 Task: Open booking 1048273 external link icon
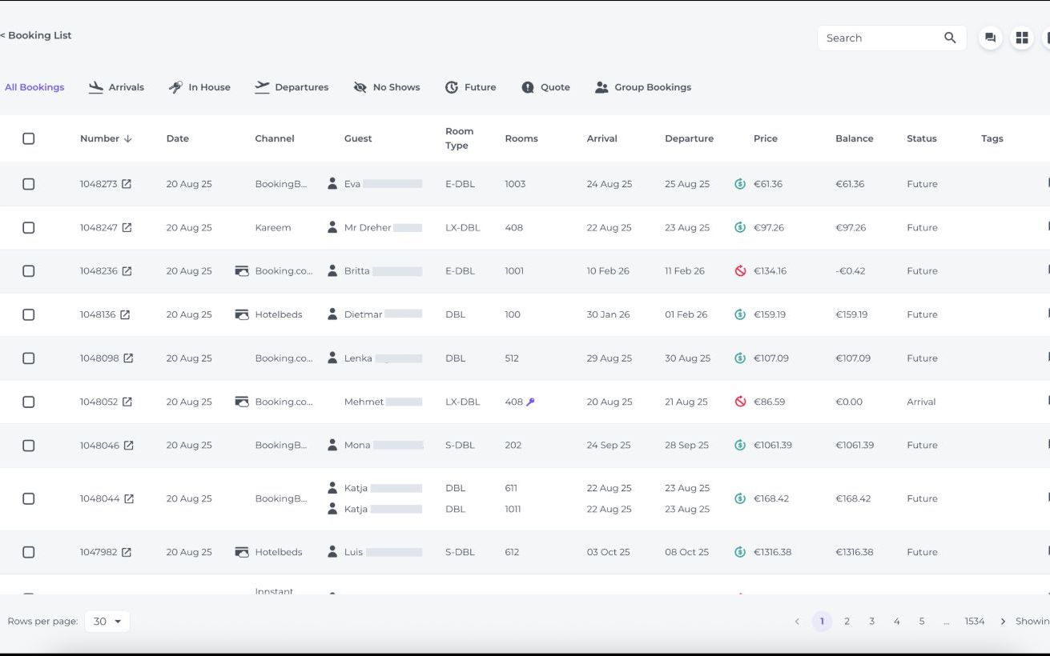click(x=127, y=184)
